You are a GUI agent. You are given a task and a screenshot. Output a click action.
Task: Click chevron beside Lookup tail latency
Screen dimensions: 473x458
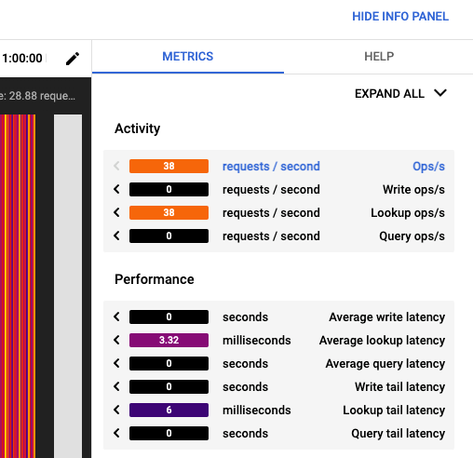coord(116,410)
